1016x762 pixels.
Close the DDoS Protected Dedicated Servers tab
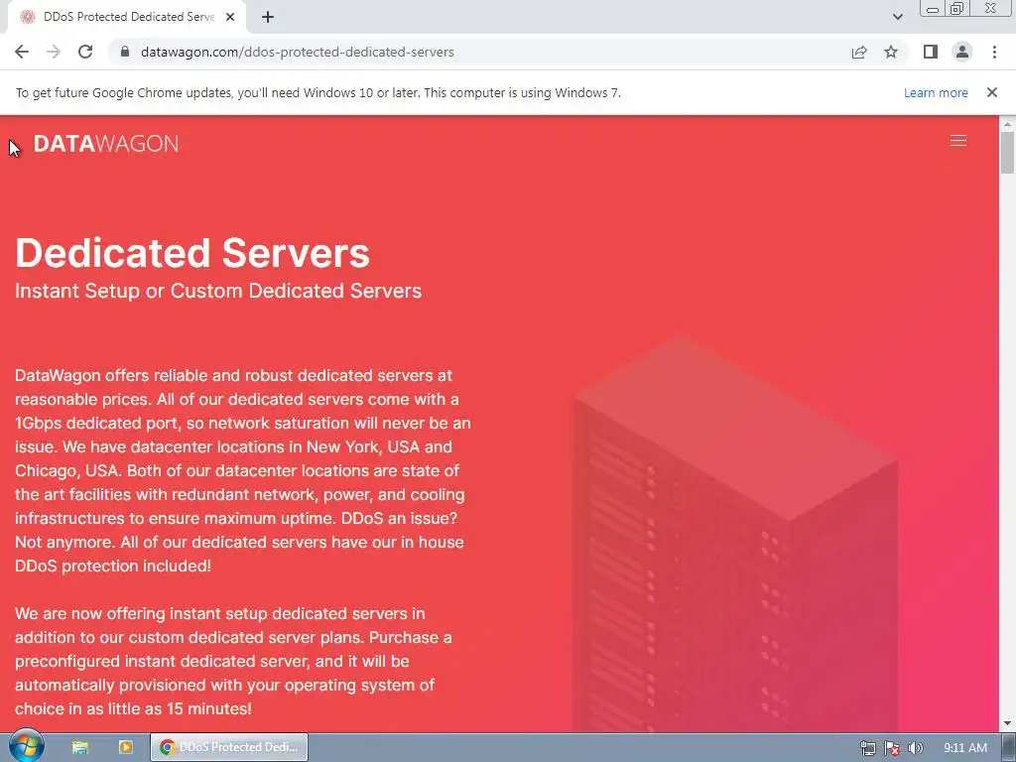(230, 17)
